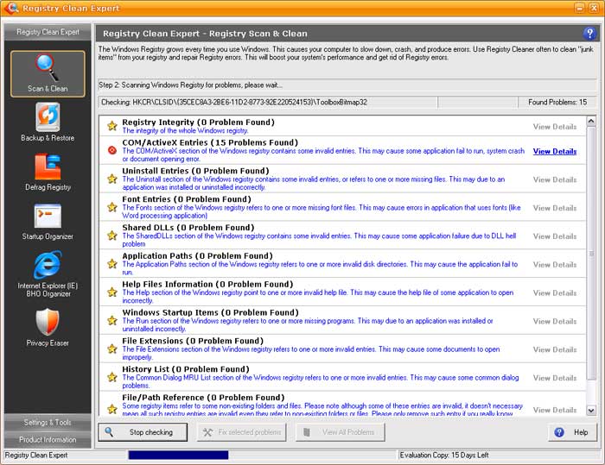The height and width of the screenshot is (465, 605).
Task: Click the star icon beside Uninstall Entries
Action: (112, 179)
